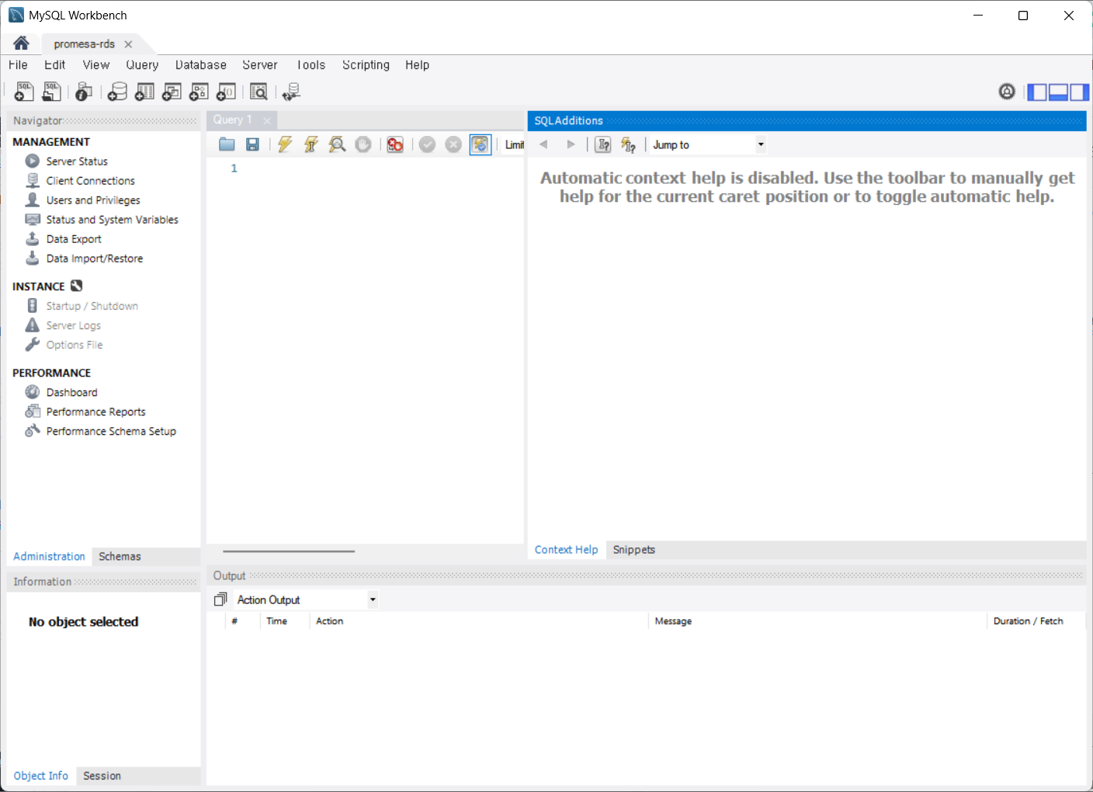Screen dimensions: 1093x792
Task: Run explain plan magnifier icon
Action: [337, 144]
